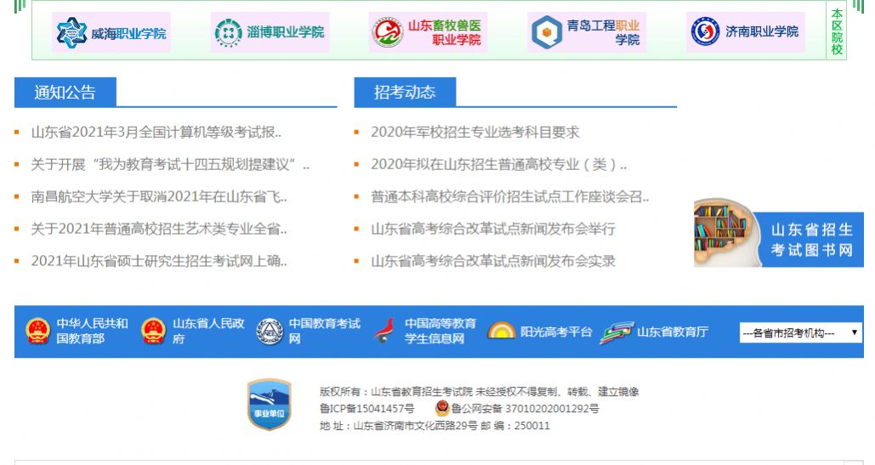Open 山东畜牧兽医职业学院 link text
Screen dimensions: 875x465
[444, 32]
